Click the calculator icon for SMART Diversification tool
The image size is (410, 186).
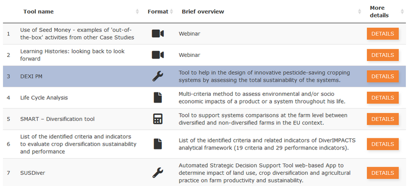tap(158, 119)
